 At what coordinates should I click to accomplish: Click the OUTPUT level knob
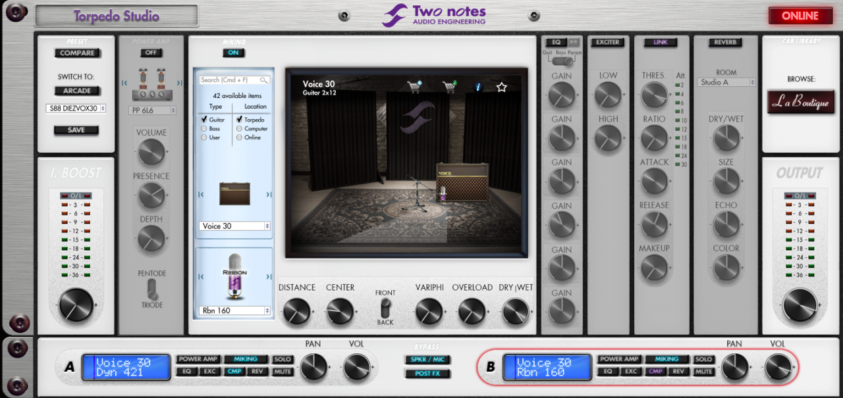[x=800, y=305]
